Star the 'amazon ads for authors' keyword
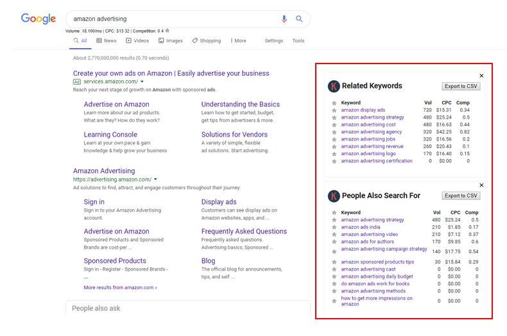The width and height of the screenshot is (507, 336). (334, 242)
